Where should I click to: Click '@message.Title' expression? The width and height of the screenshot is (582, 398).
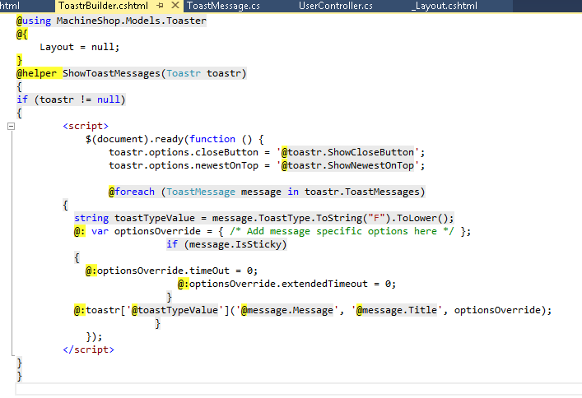(x=397, y=310)
